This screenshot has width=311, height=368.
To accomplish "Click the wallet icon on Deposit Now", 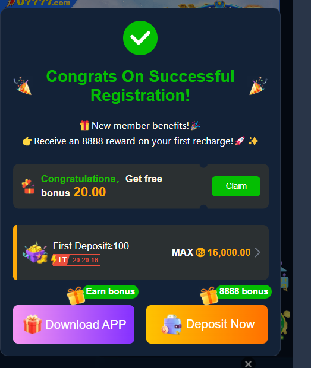I will click(171, 324).
